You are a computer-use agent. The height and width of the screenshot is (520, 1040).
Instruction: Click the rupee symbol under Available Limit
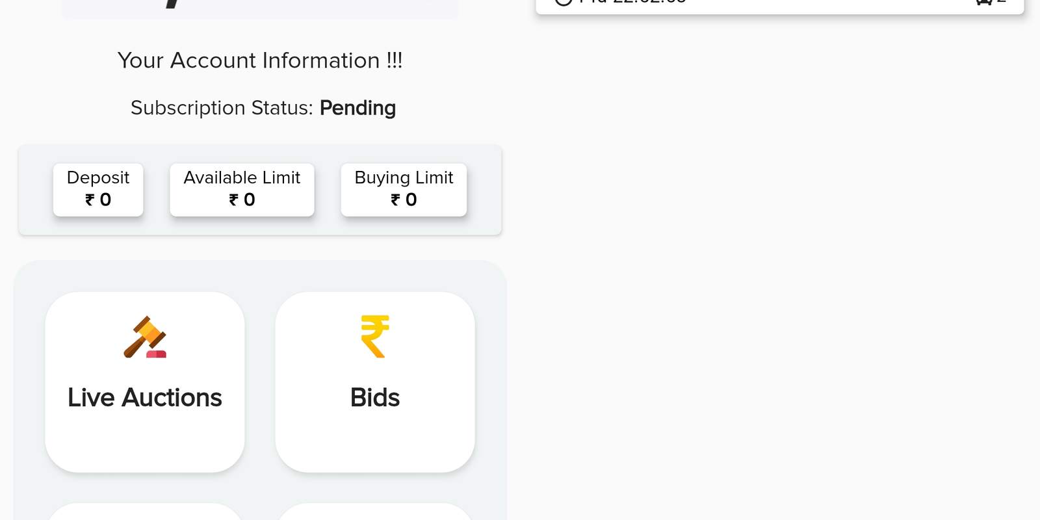click(233, 200)
